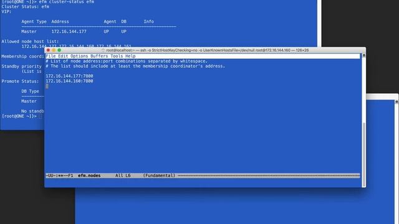Click the front terminal title bar text
This screenshot has height=224, width=399.
(208, 50)
